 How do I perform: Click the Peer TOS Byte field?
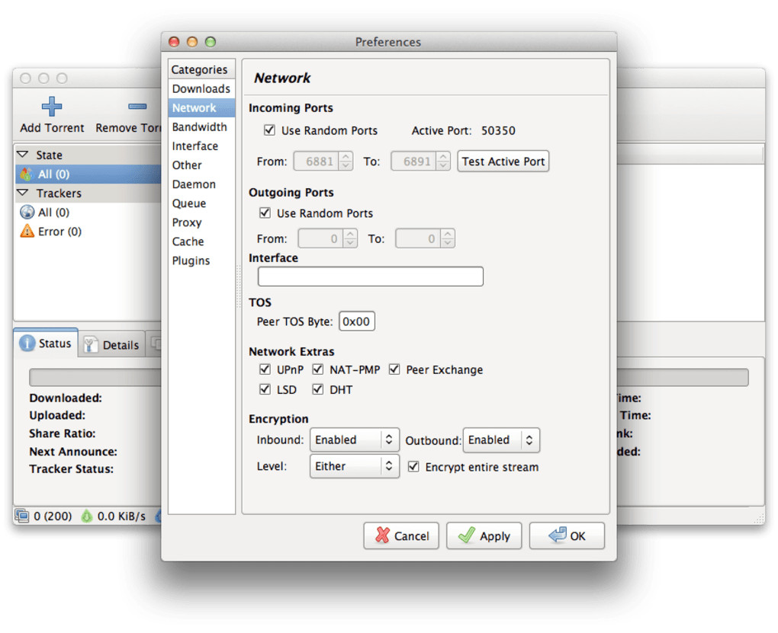(356, 321)
